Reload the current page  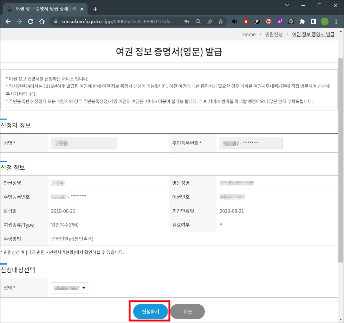point(30,21)
